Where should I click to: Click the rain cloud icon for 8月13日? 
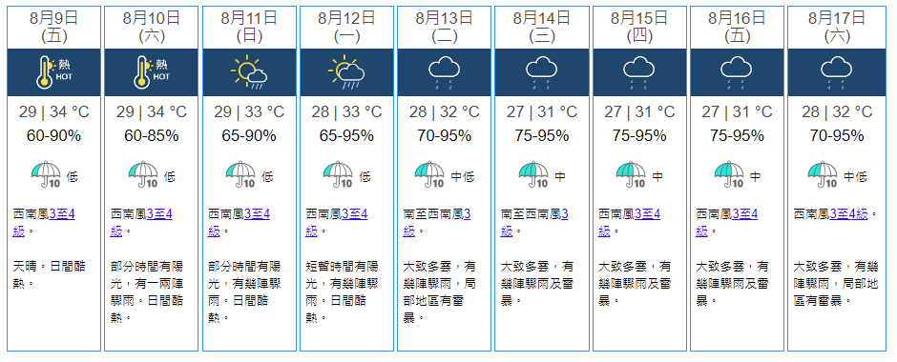444,73
